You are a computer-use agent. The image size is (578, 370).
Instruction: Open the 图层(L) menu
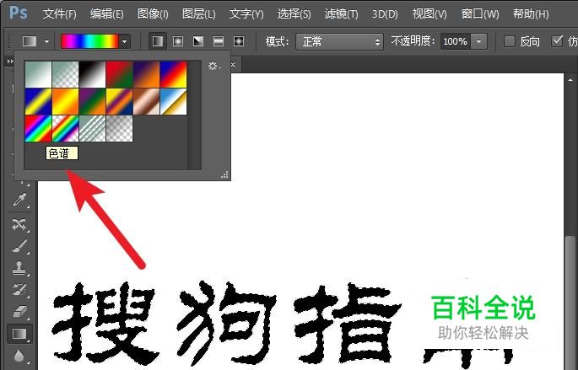pyautogui.click(x=198, y=14)
